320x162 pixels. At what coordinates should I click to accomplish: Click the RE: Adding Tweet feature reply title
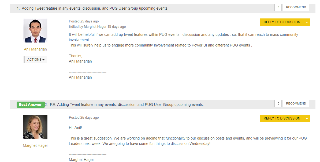(127, 105)
